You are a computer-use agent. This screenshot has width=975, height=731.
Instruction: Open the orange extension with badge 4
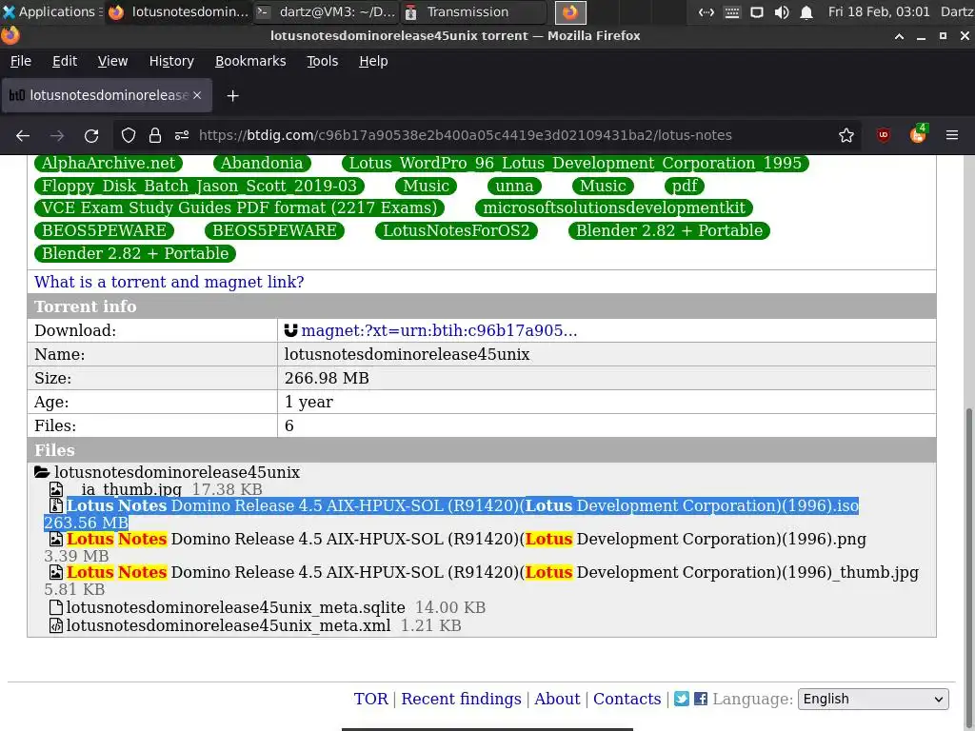tap(918, 134)
